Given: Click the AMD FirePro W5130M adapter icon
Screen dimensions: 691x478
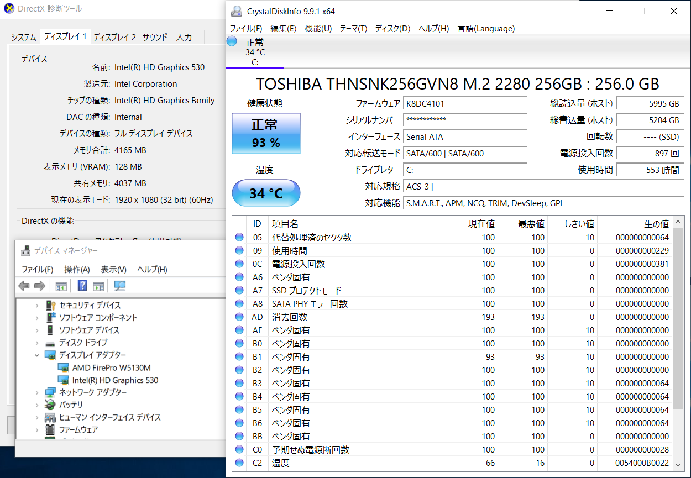Looking at the screenshot, I should coord(64,367).
